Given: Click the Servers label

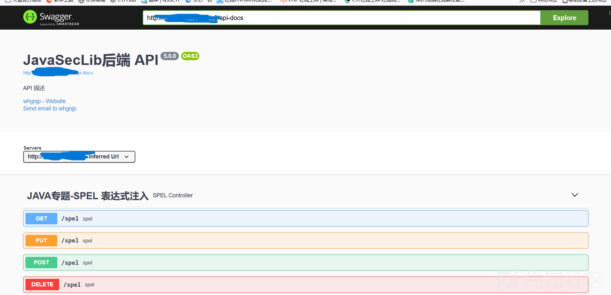Looking at the screenshot, I should (32, 148).
